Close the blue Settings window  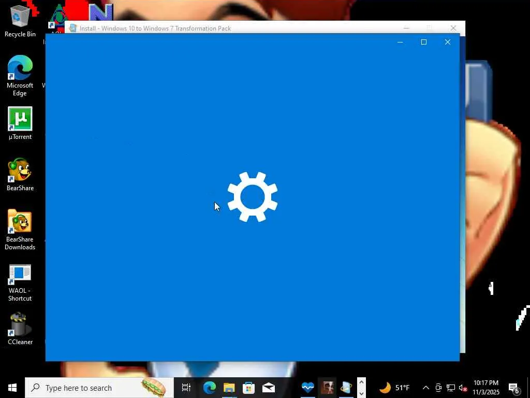coord(448,42)
